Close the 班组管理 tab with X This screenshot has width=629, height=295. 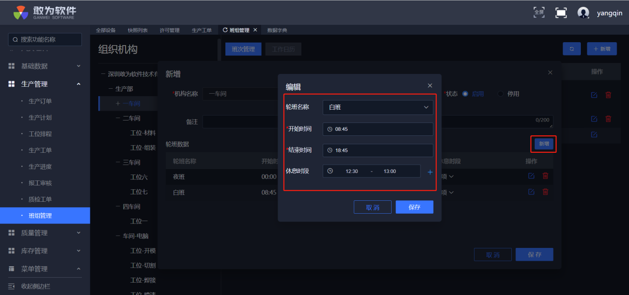pyautogui.click(x=255, y=30)
